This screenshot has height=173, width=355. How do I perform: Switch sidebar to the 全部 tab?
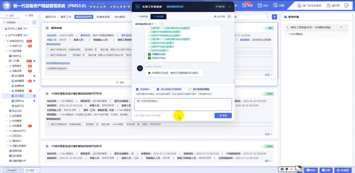pos(10,16)
